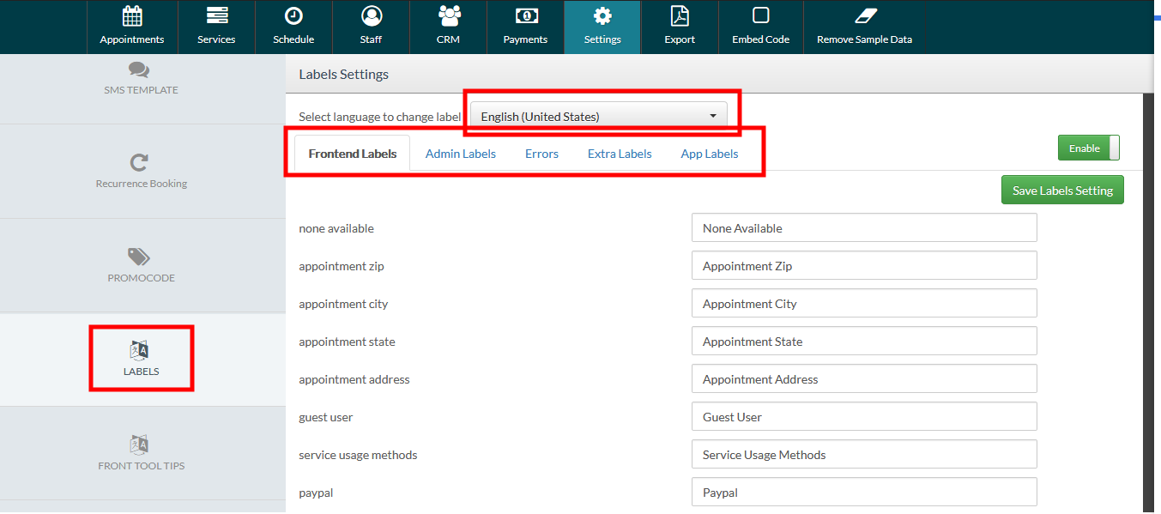
Task: Click the 'appointment city' row label
Action: (x=343, y=304)
